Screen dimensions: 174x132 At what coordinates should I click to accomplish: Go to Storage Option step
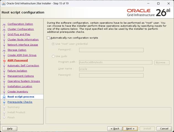tap(17, 50)
